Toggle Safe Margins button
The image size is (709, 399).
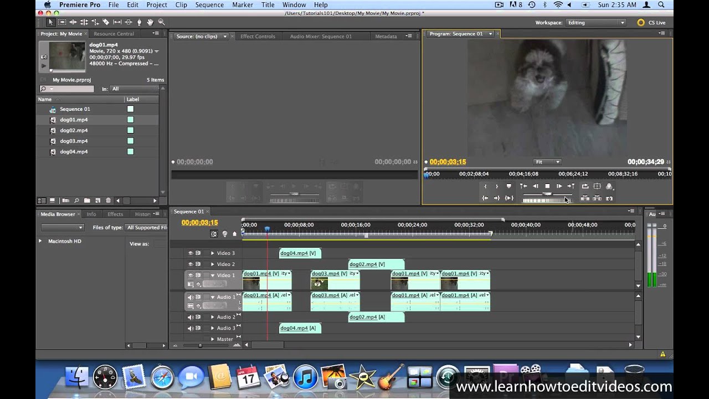tap(597, 186)
